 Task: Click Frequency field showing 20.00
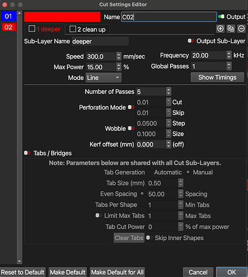(x=209, y=55)
